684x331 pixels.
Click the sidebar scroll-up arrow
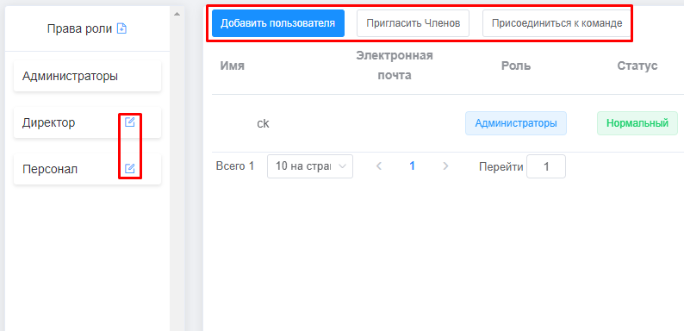[177, 14]
